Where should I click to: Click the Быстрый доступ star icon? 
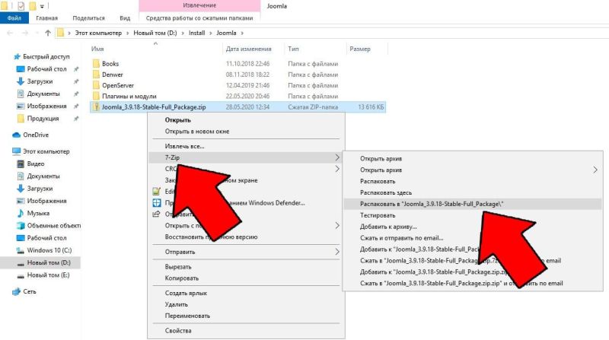(x=17, y=56)
